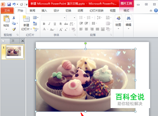This screenshot has height=116, width=158.
Task: Click the Decrease Font Size icon
Action: coord(66,29)
